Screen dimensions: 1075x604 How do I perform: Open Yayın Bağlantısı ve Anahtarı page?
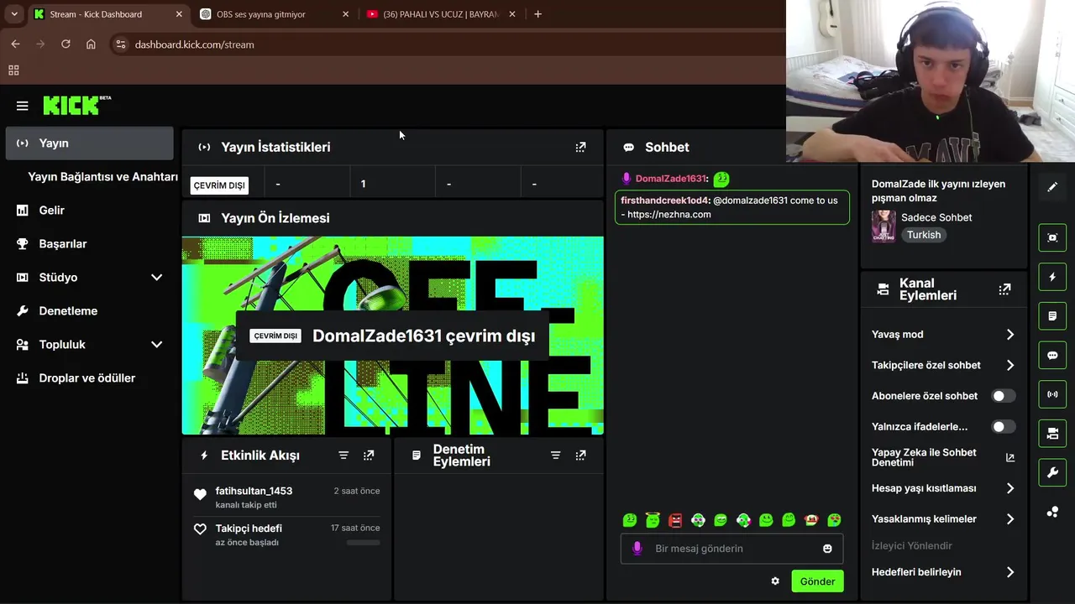[x=102, y=177]
